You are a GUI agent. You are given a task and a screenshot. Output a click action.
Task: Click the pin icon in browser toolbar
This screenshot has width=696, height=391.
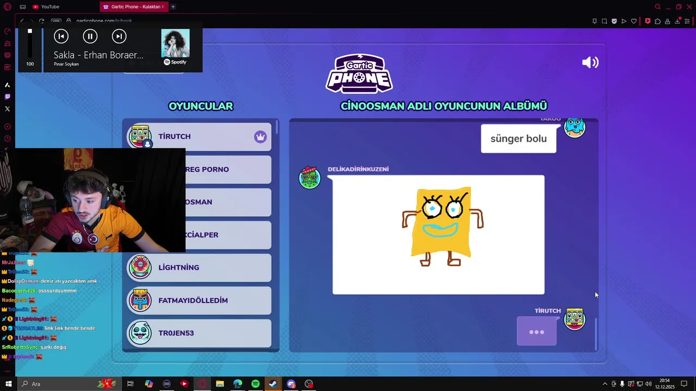tap(594, 21)
